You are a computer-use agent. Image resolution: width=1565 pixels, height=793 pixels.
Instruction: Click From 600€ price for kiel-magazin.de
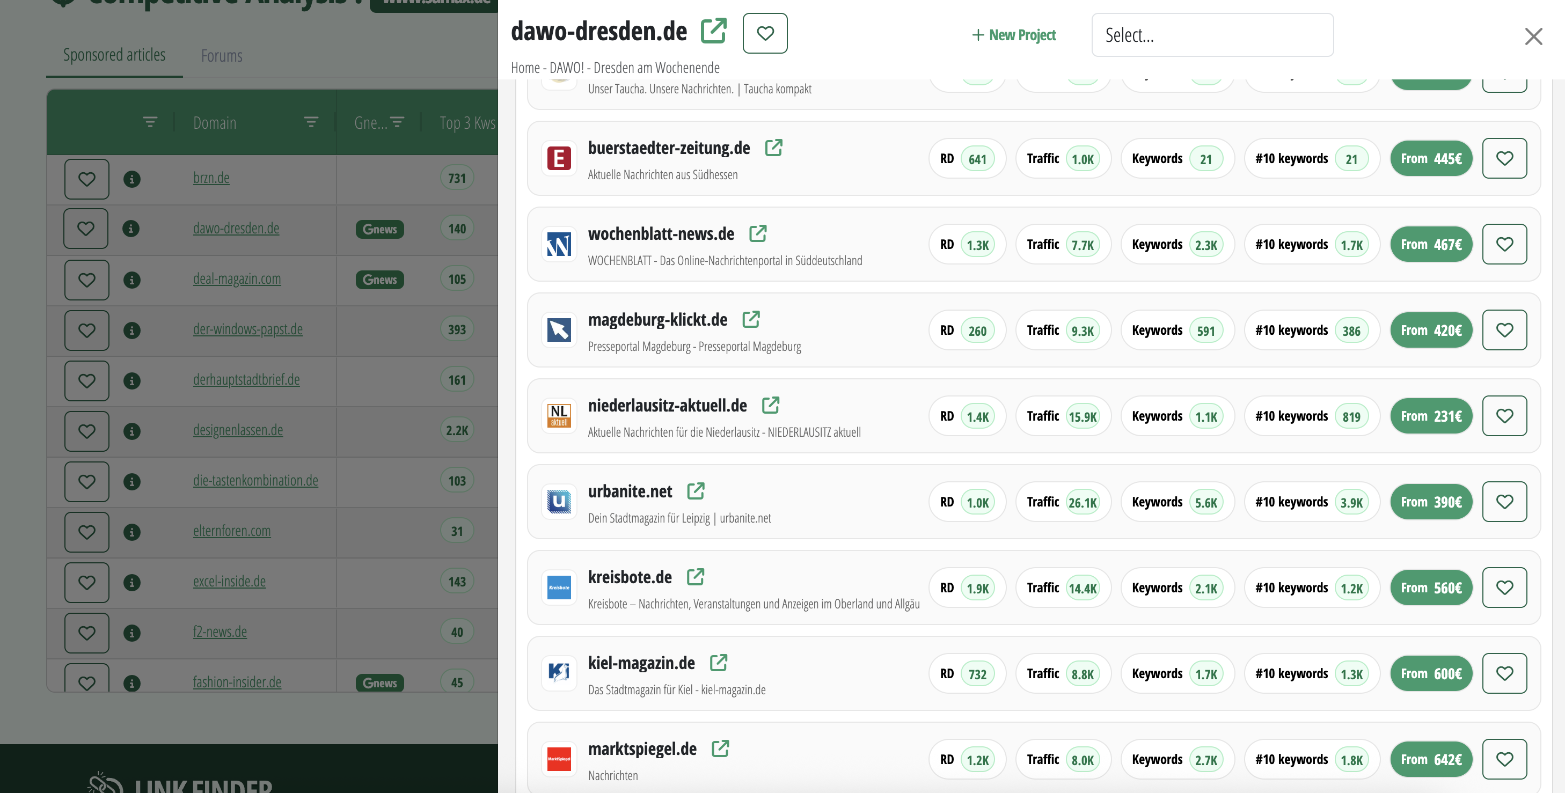click(x=1431, y=673)
